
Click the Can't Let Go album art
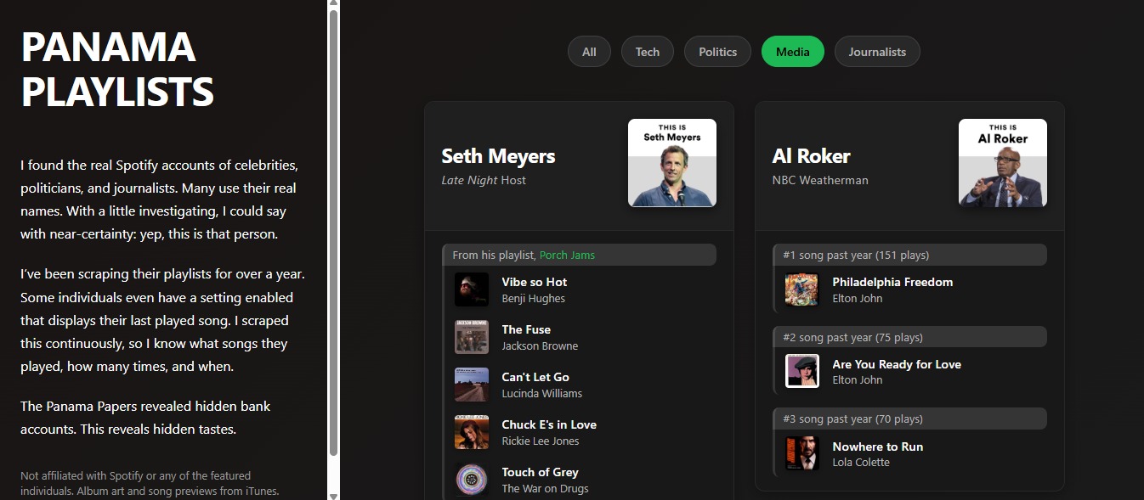(472, 385)
